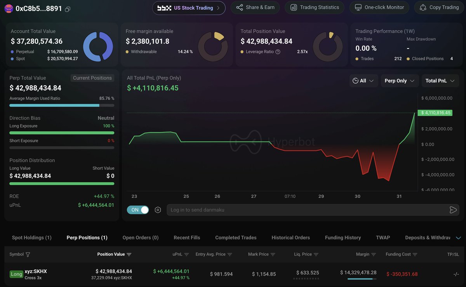Click US Stock Trading banner

pos(189,8)
